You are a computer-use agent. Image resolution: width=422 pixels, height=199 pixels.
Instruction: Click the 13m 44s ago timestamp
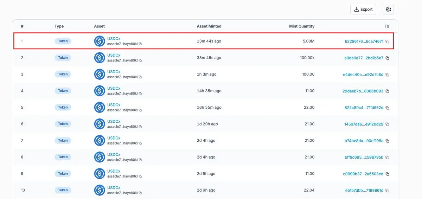pos(209,41)
